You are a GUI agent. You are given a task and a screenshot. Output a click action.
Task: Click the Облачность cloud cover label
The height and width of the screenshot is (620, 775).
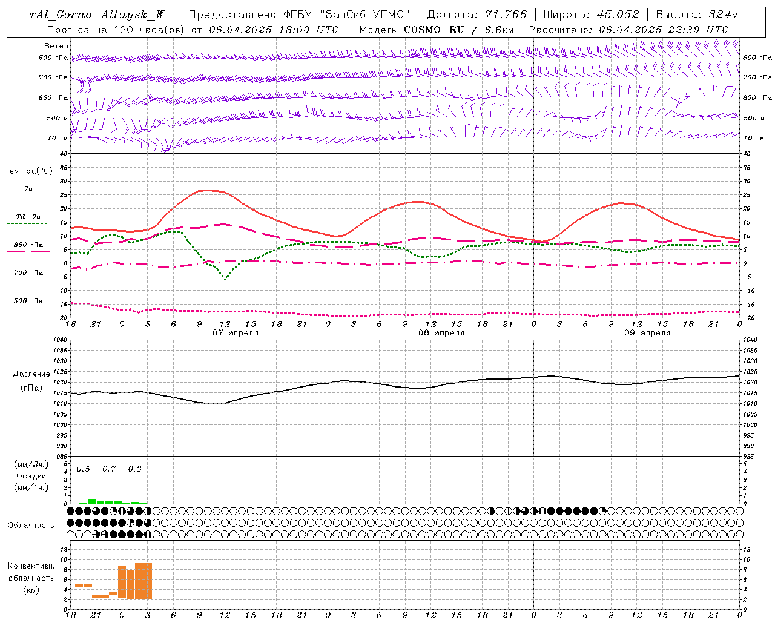click(x=31, y=525)
